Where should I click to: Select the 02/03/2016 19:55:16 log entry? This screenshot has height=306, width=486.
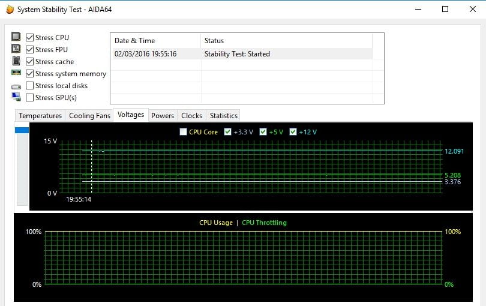point(145,54)
